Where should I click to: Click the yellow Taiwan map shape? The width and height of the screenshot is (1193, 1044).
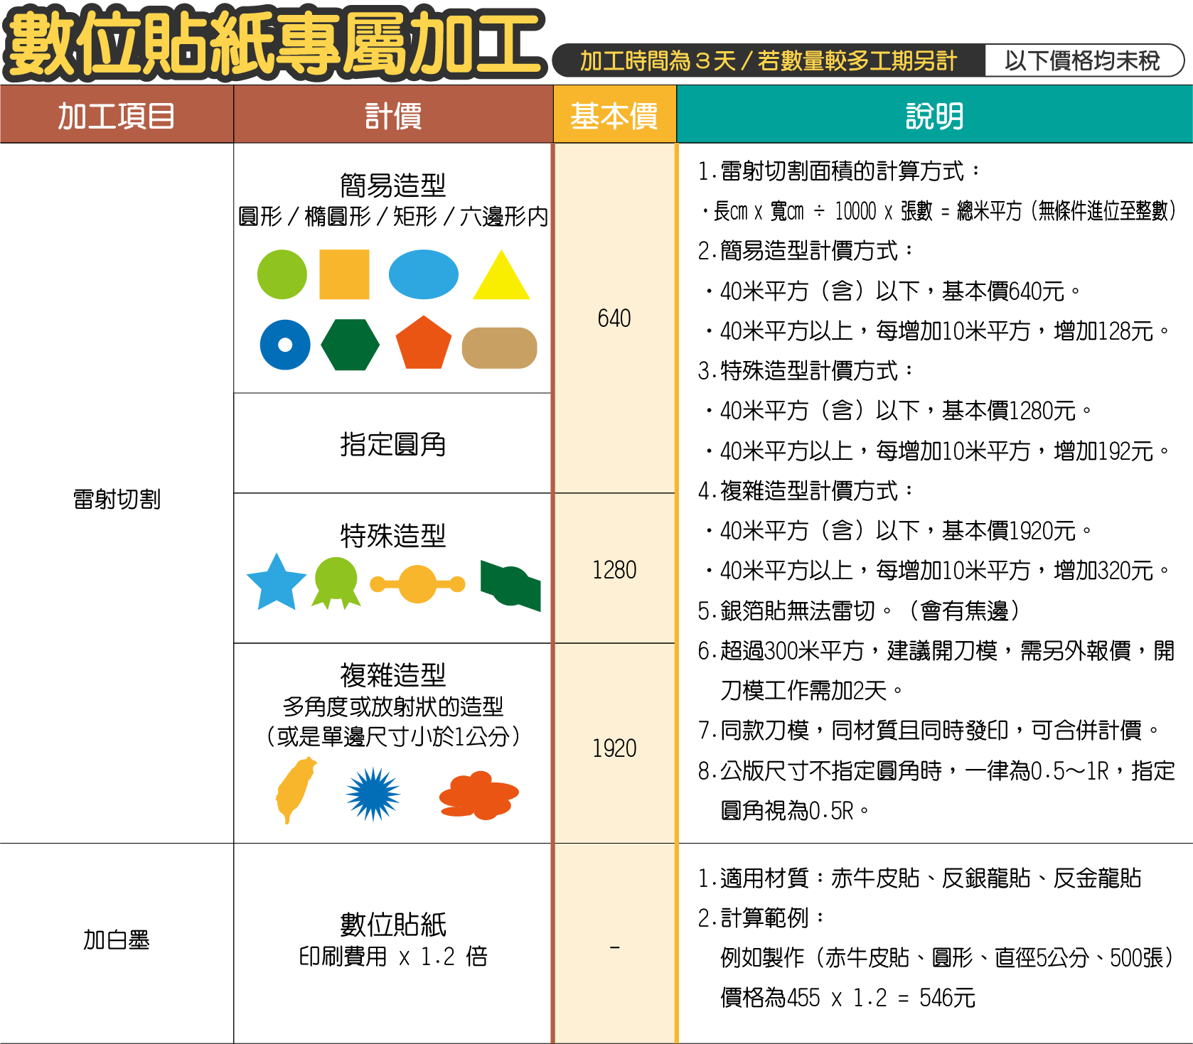click(x=295, y=790)
